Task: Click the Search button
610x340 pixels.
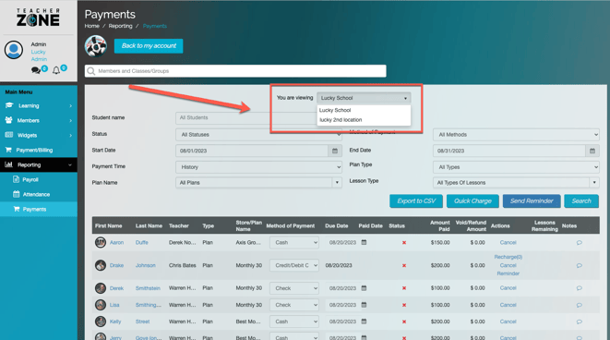Action: coord(581,201)
